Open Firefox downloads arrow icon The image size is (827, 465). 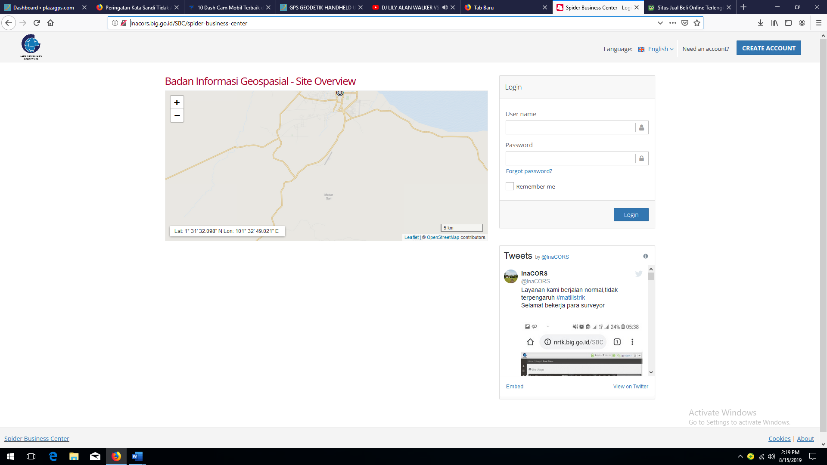(x=761, y=23)
